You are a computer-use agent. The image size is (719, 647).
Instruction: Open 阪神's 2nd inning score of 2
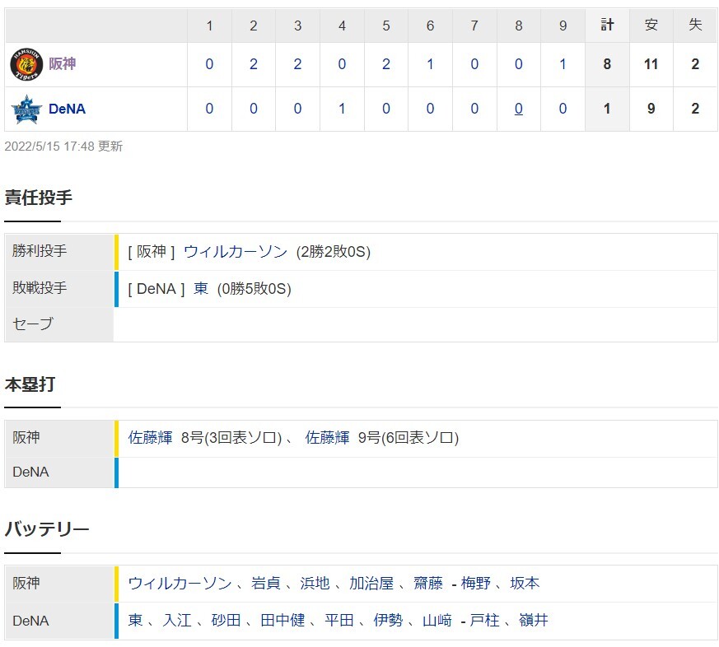254,64
